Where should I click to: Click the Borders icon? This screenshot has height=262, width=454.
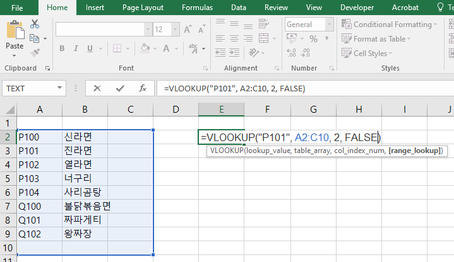[x=117, y=48]
